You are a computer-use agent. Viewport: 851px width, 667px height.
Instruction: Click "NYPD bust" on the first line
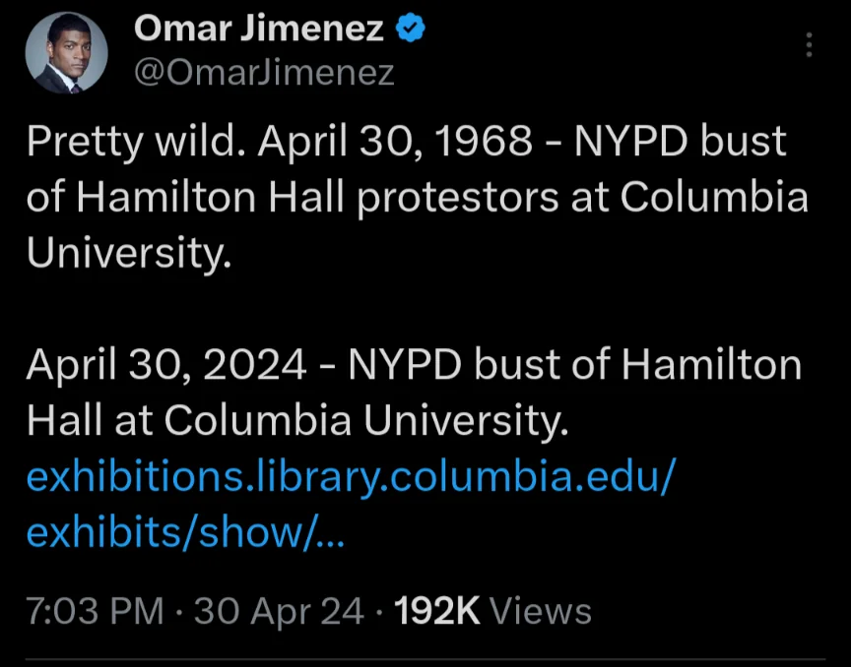[x=681, y=142]
